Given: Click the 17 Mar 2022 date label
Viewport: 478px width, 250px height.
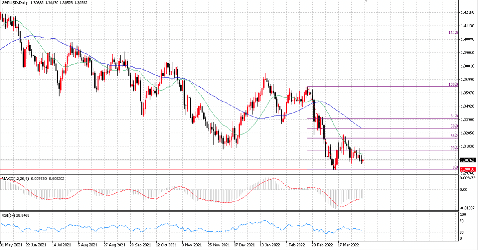Looking at the screenshot, I should pos(349,245).
